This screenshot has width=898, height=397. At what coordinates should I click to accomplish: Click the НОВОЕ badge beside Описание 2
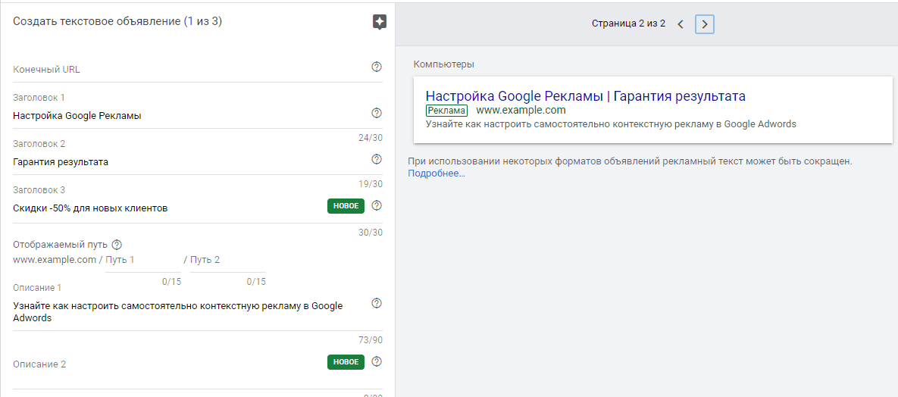tap(346, 362)
